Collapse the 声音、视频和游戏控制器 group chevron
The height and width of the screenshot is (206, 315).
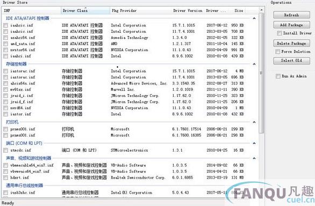[254, 158]
